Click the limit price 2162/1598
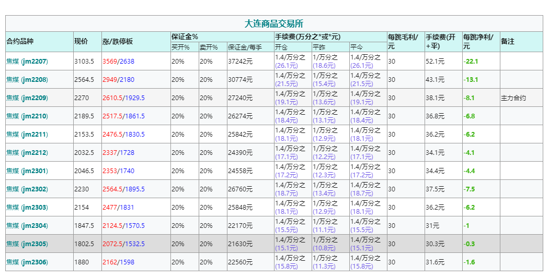The height and width of the screenshot is (279, 549). [x=118, y=262]
